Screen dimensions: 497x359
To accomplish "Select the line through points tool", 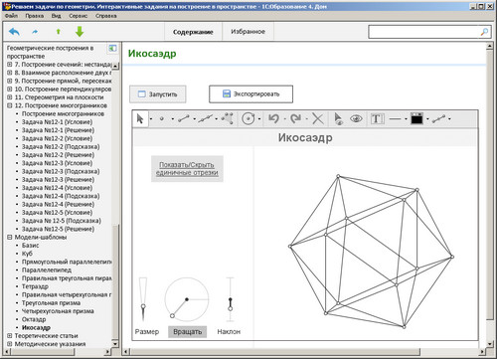I will coord(205,118).
